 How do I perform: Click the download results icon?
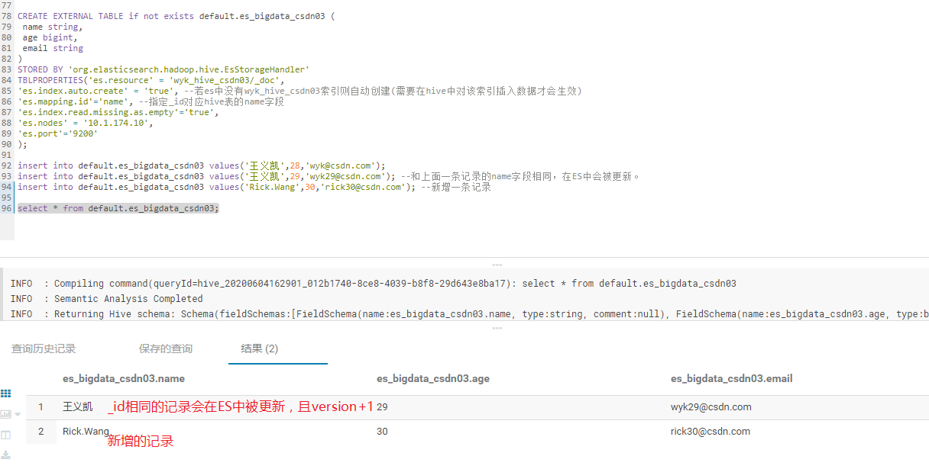(5, 455)
